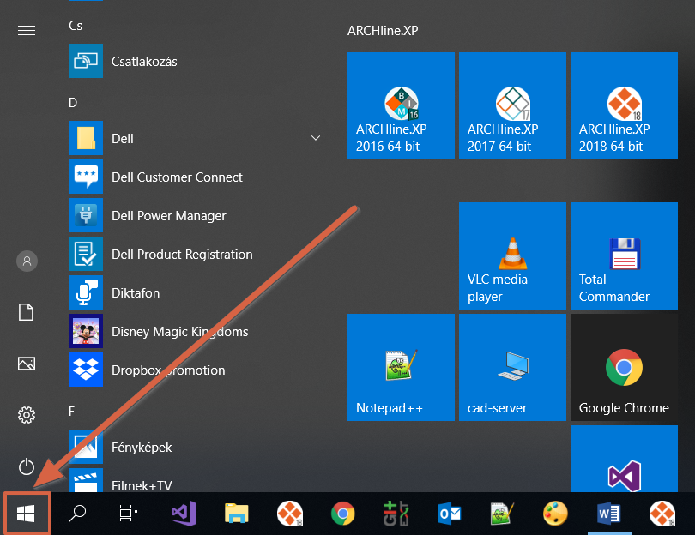
Task: Click the Cs letter group header
Action: point(76,26)
